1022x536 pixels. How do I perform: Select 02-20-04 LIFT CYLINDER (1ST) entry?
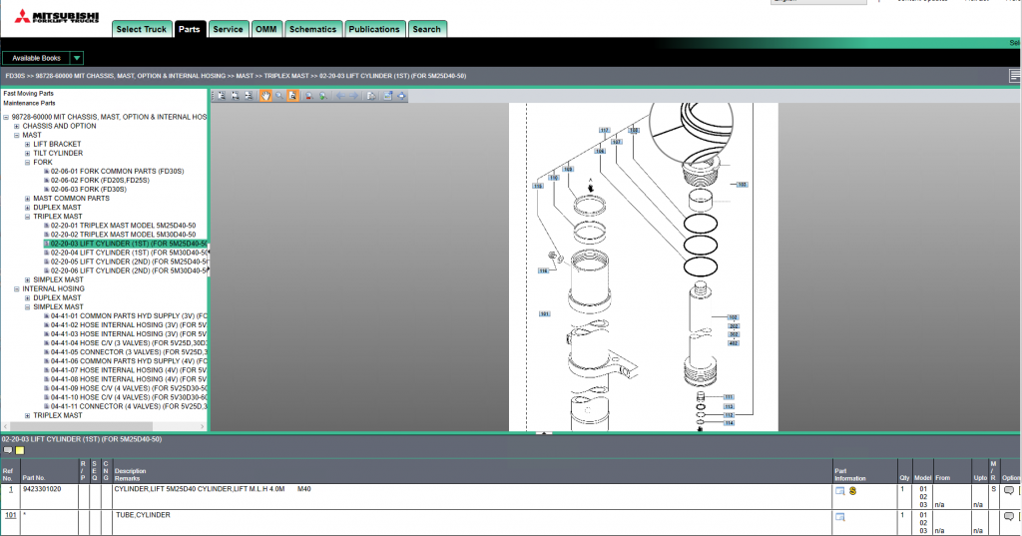[x=129, y=253]
